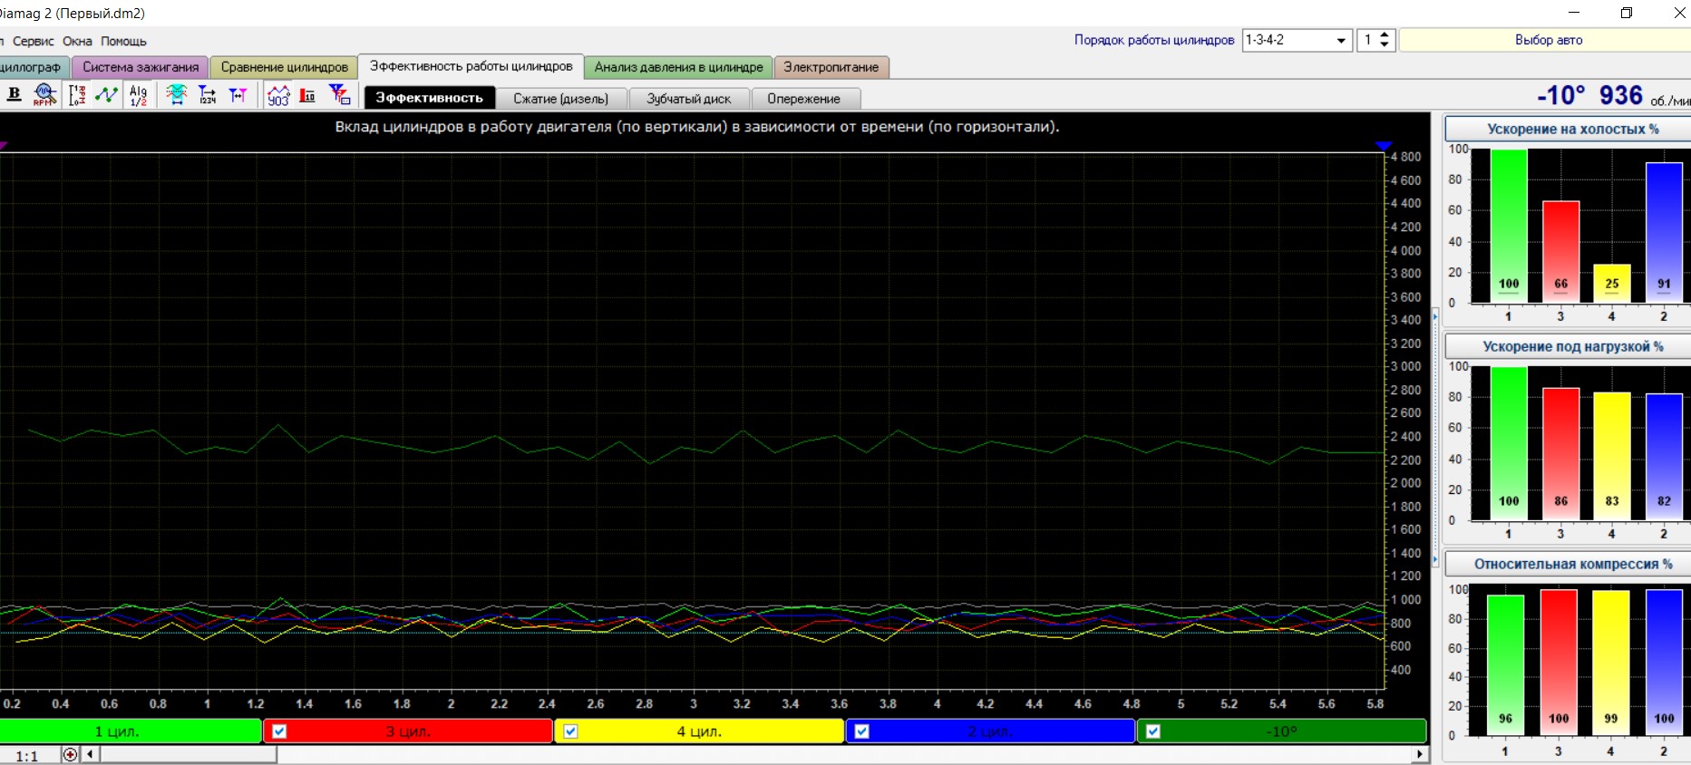Select the Сжатие (дизель) sub-tab
This screenshot has height=765, width=1691.
[560, 98]
